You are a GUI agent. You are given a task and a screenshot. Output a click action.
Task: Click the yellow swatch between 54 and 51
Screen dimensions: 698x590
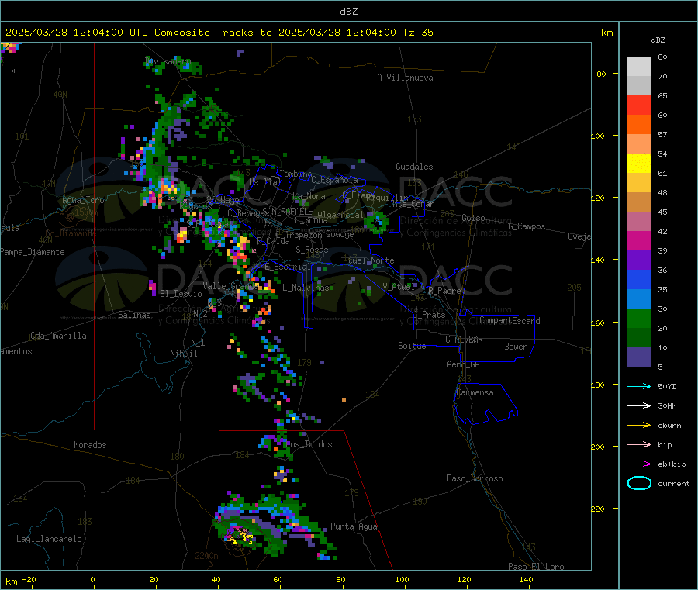coord(639,164)
